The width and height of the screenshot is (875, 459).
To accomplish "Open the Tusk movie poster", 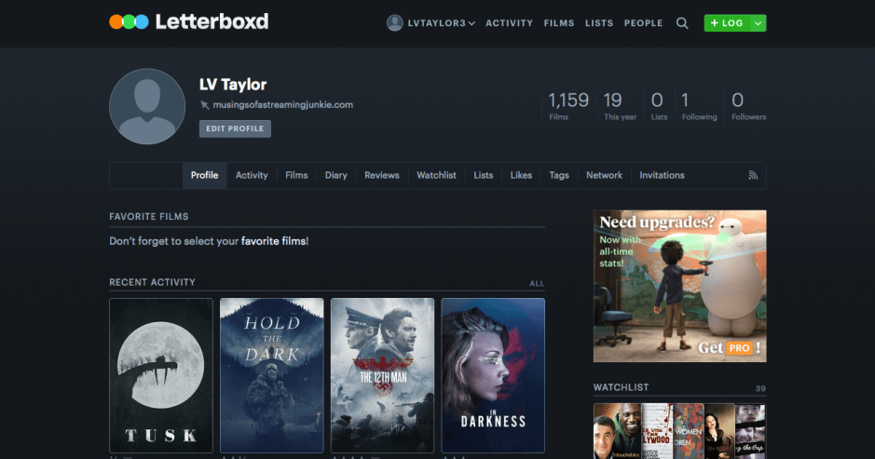I will (x=161, y=375).
